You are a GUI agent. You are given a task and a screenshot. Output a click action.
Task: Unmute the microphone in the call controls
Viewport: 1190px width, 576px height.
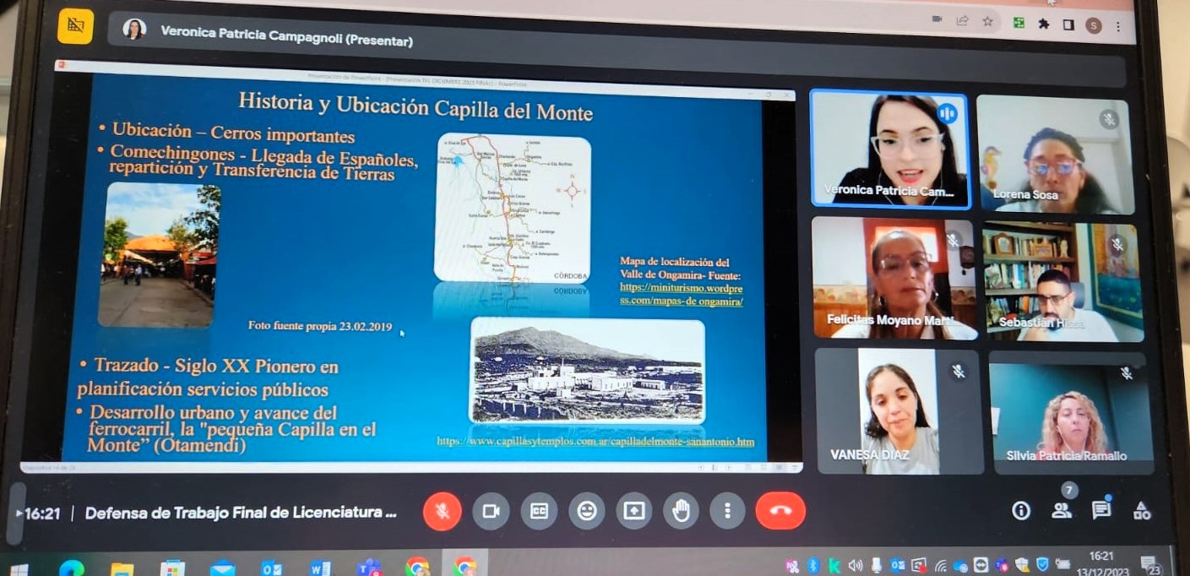(442, 511)
